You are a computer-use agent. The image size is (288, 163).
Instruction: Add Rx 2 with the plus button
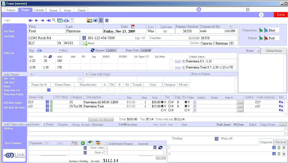point(60,50)
